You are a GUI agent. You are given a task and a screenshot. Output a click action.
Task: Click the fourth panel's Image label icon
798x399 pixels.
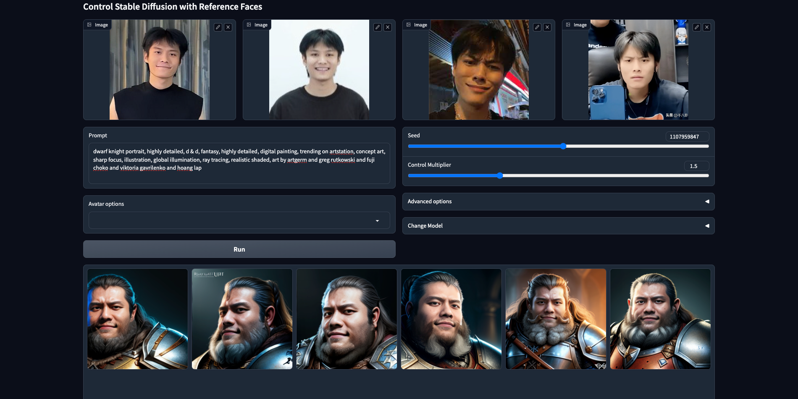coord(568,25)
